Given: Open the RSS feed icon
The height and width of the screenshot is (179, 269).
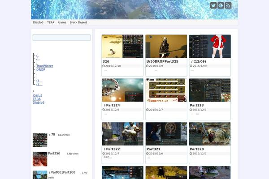Looking at the screenshot, I should [228, 5].
